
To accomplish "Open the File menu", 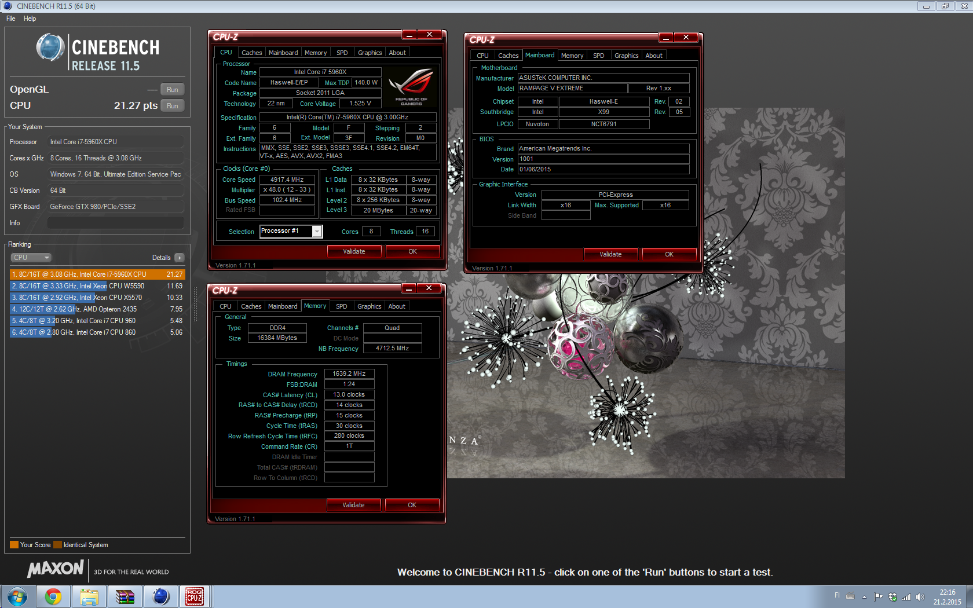I will (11, 19).
